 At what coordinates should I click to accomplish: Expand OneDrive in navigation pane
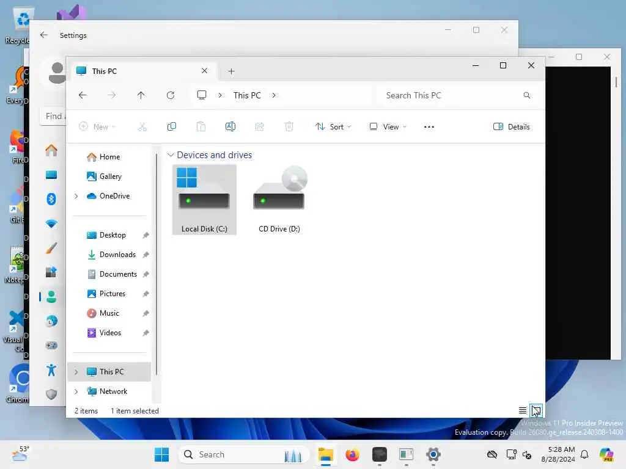(x=76, y=196)
